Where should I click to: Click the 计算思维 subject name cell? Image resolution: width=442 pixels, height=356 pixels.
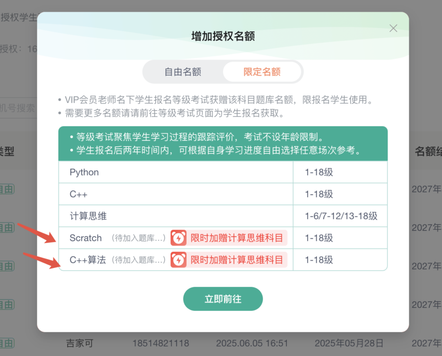pos(88,216)
